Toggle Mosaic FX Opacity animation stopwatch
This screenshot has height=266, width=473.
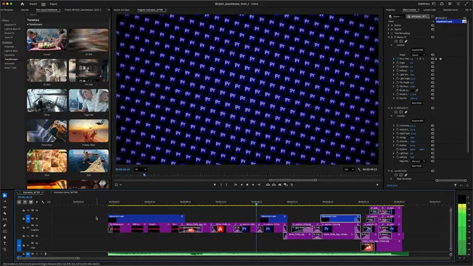pyautogui.click(x=397, y=98)
